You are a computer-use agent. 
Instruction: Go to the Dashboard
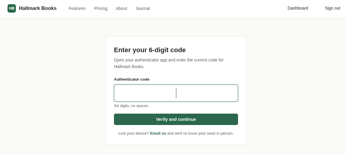298,8
